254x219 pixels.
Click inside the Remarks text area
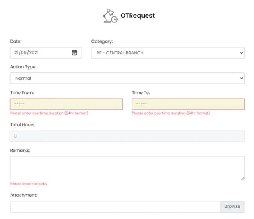pyautogui.click(x=127, y=168)
